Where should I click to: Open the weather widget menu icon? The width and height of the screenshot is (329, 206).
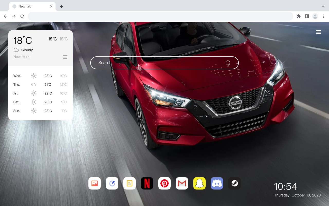tap(65, 57)
